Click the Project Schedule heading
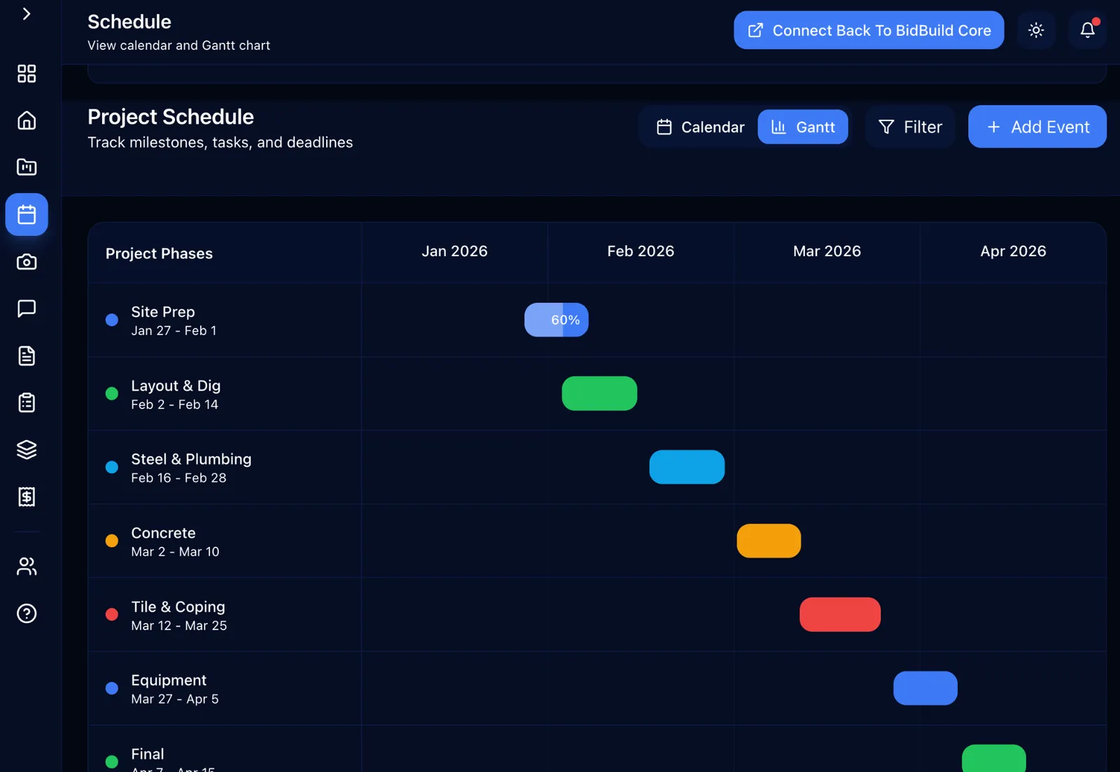 tap(171, 117)
